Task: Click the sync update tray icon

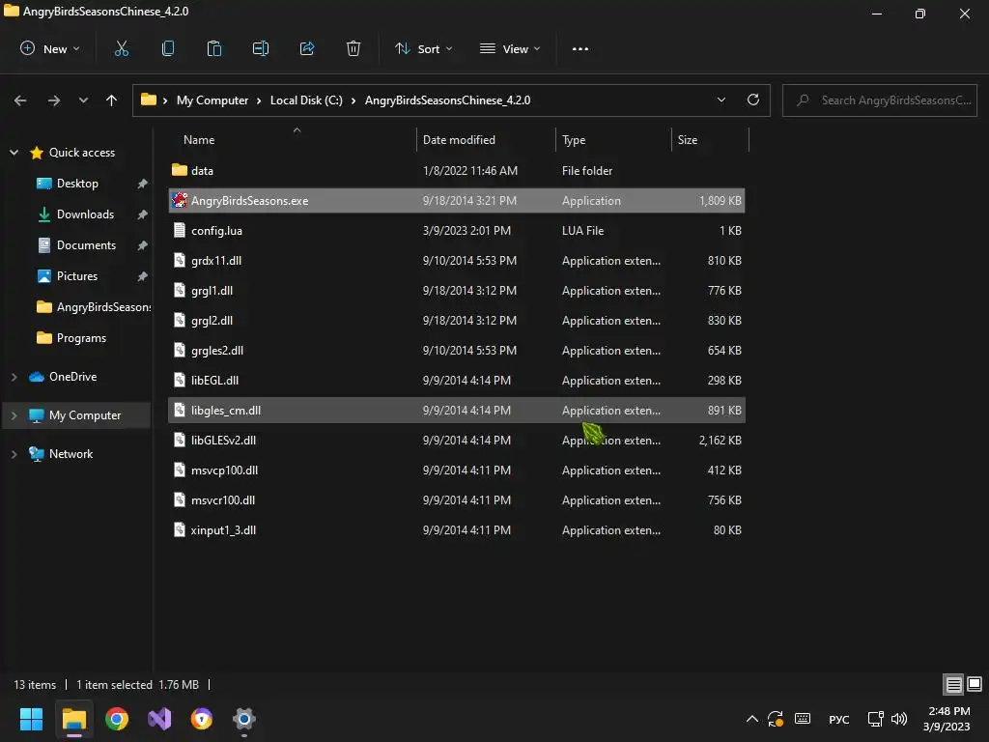Action: click(776, 719)
